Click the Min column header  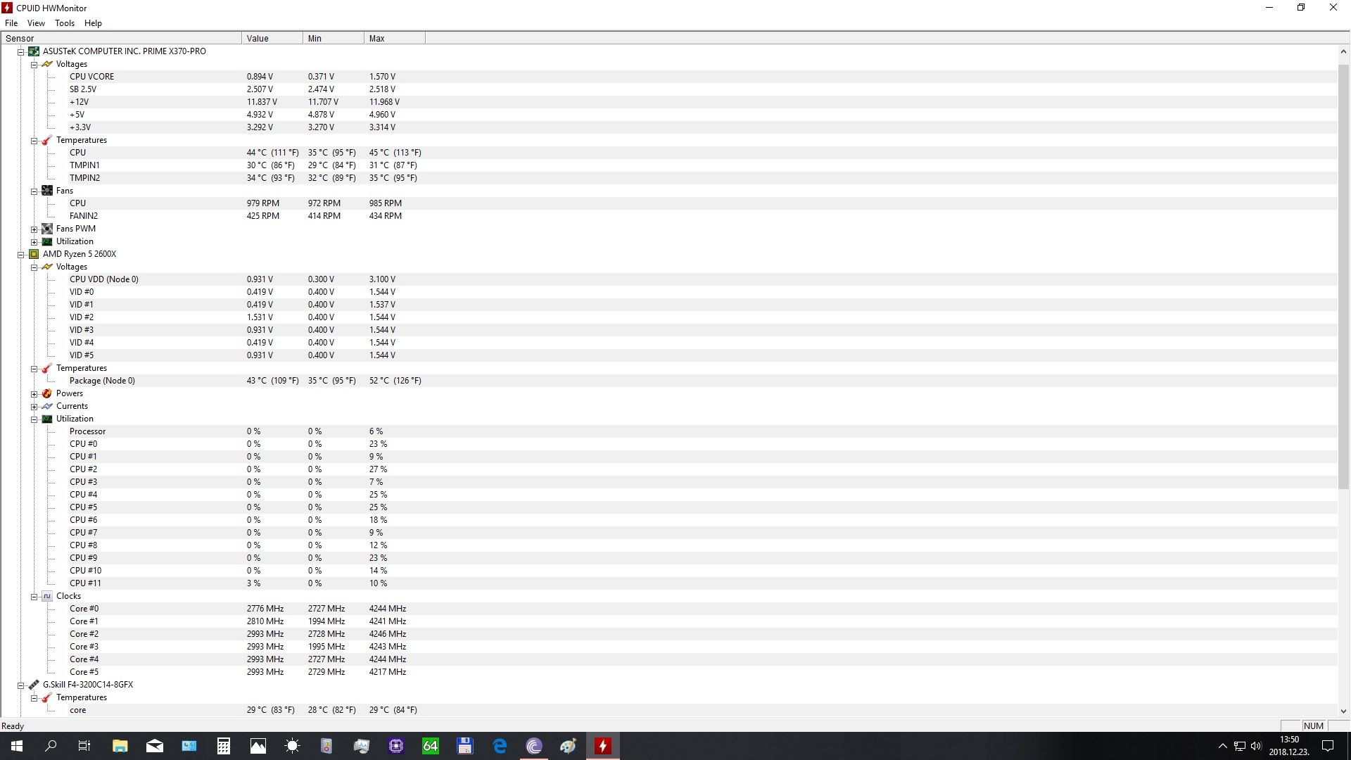point(334,38)
